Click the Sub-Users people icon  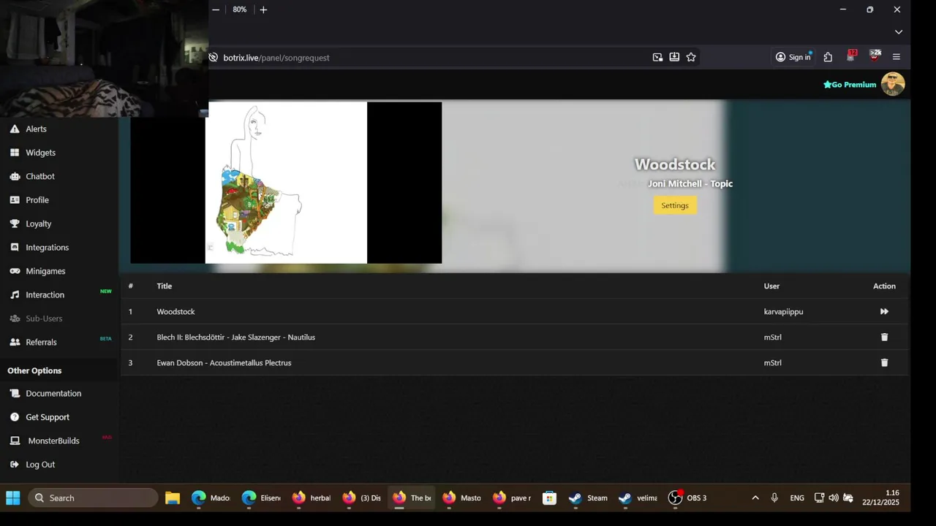pyautogui.click(x=15, y=319)
